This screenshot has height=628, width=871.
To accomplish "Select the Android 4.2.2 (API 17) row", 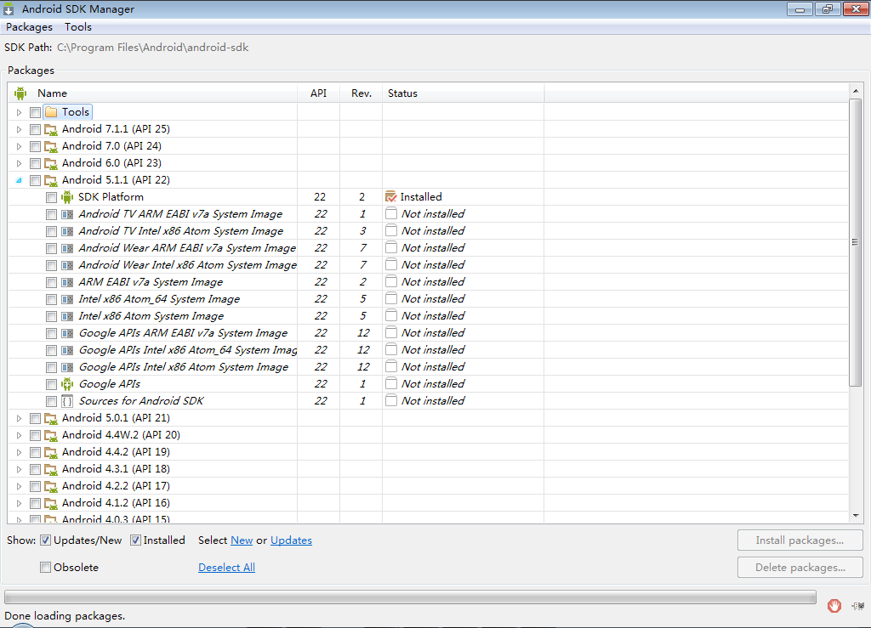I will pos(428,486).
